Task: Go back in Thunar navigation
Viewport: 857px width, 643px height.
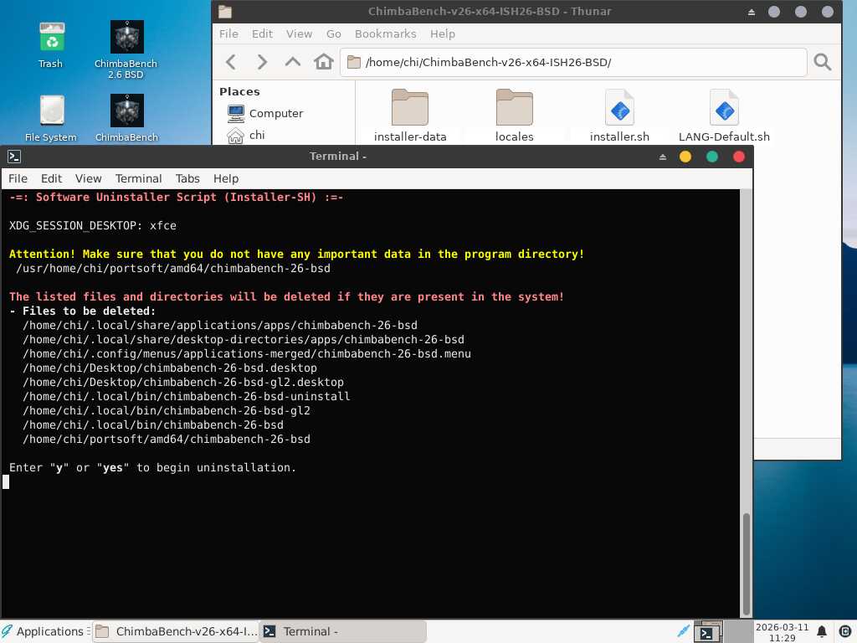Action: tap(231, 62)
